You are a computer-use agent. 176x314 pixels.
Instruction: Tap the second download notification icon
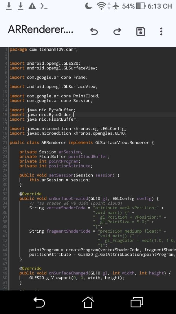pyautogui.click(x=20, y=6)
